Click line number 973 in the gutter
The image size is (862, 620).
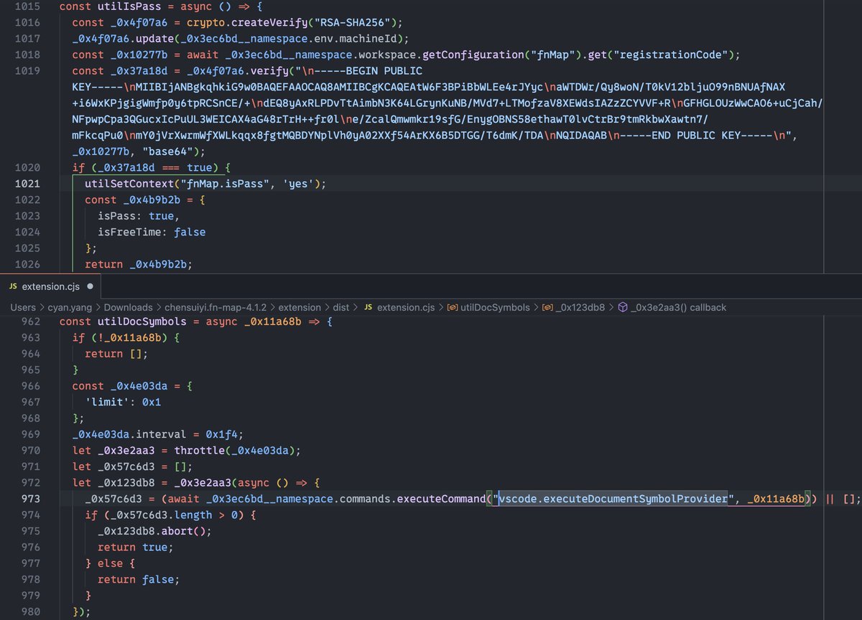click(30, 499)
